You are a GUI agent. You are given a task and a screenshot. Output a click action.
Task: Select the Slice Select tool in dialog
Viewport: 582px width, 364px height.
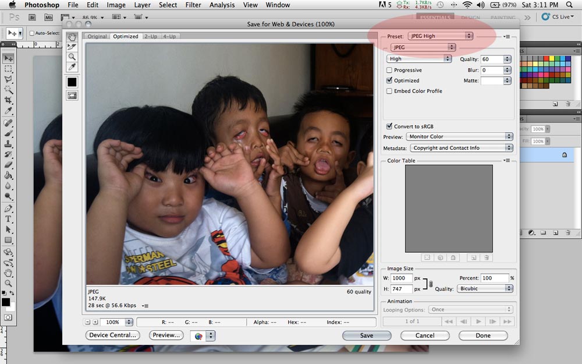click(x=72, y=47)
